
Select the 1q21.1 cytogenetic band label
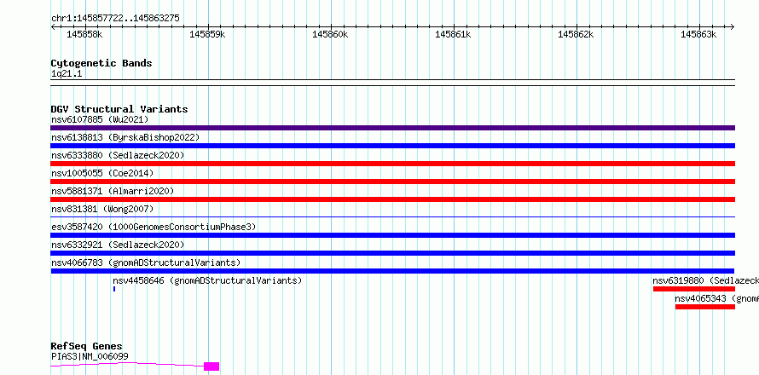point(67,74)
